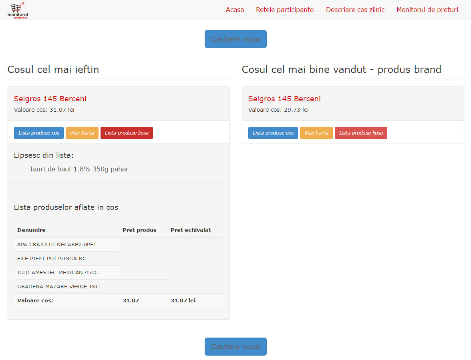Screen dimensions: 471x360
Task: Click the Cosul cel mai ieftin heading
Action: [53, 69]
